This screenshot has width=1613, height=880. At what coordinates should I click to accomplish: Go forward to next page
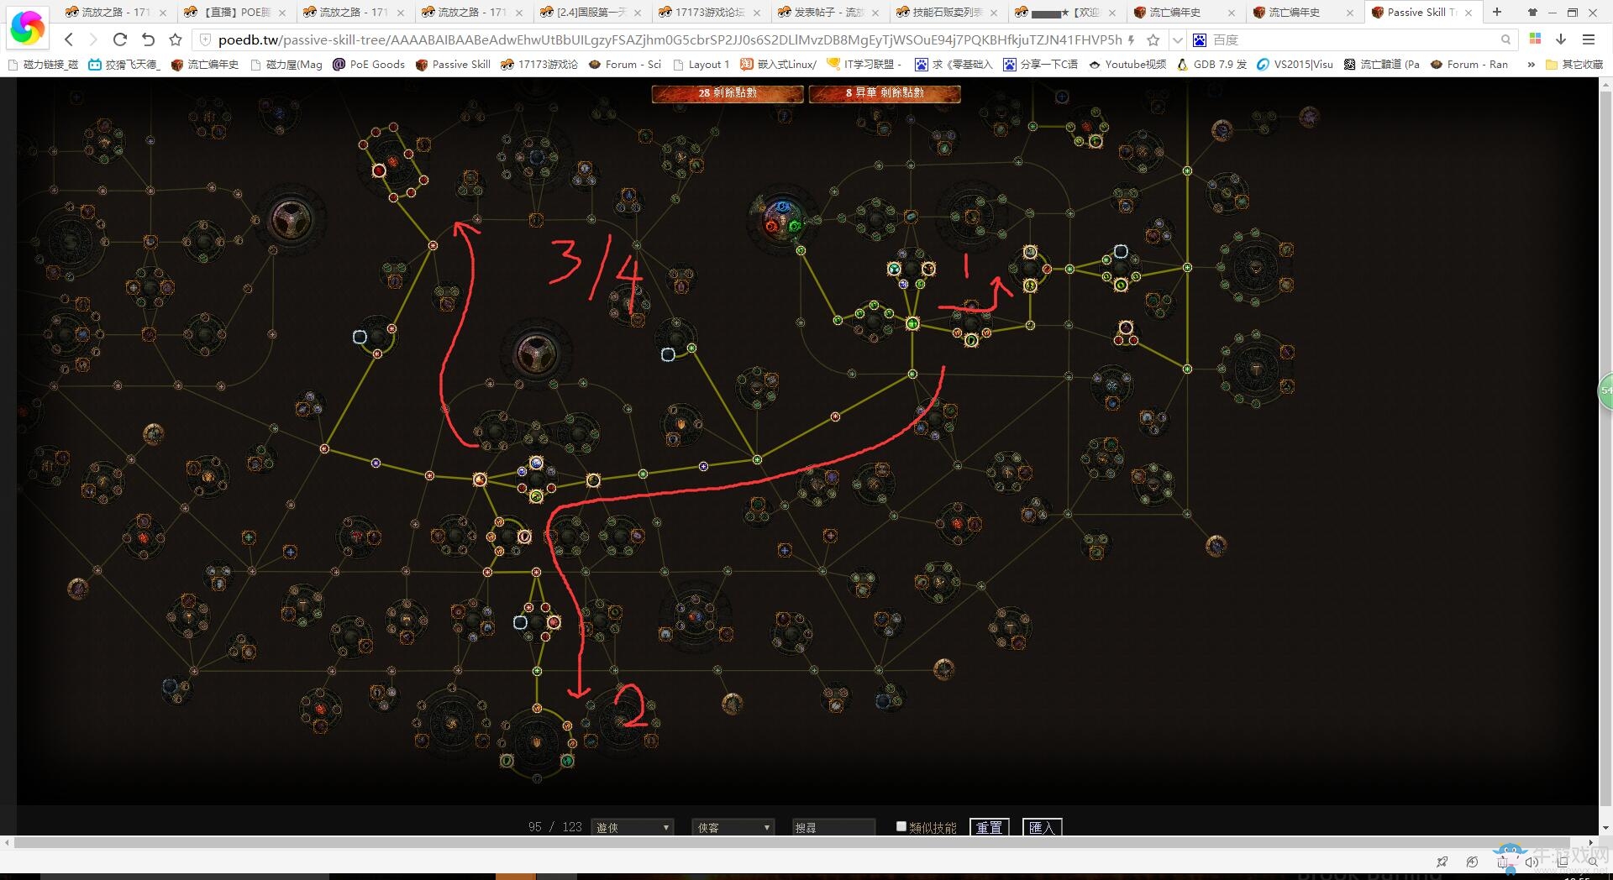(x=93, y=39)
